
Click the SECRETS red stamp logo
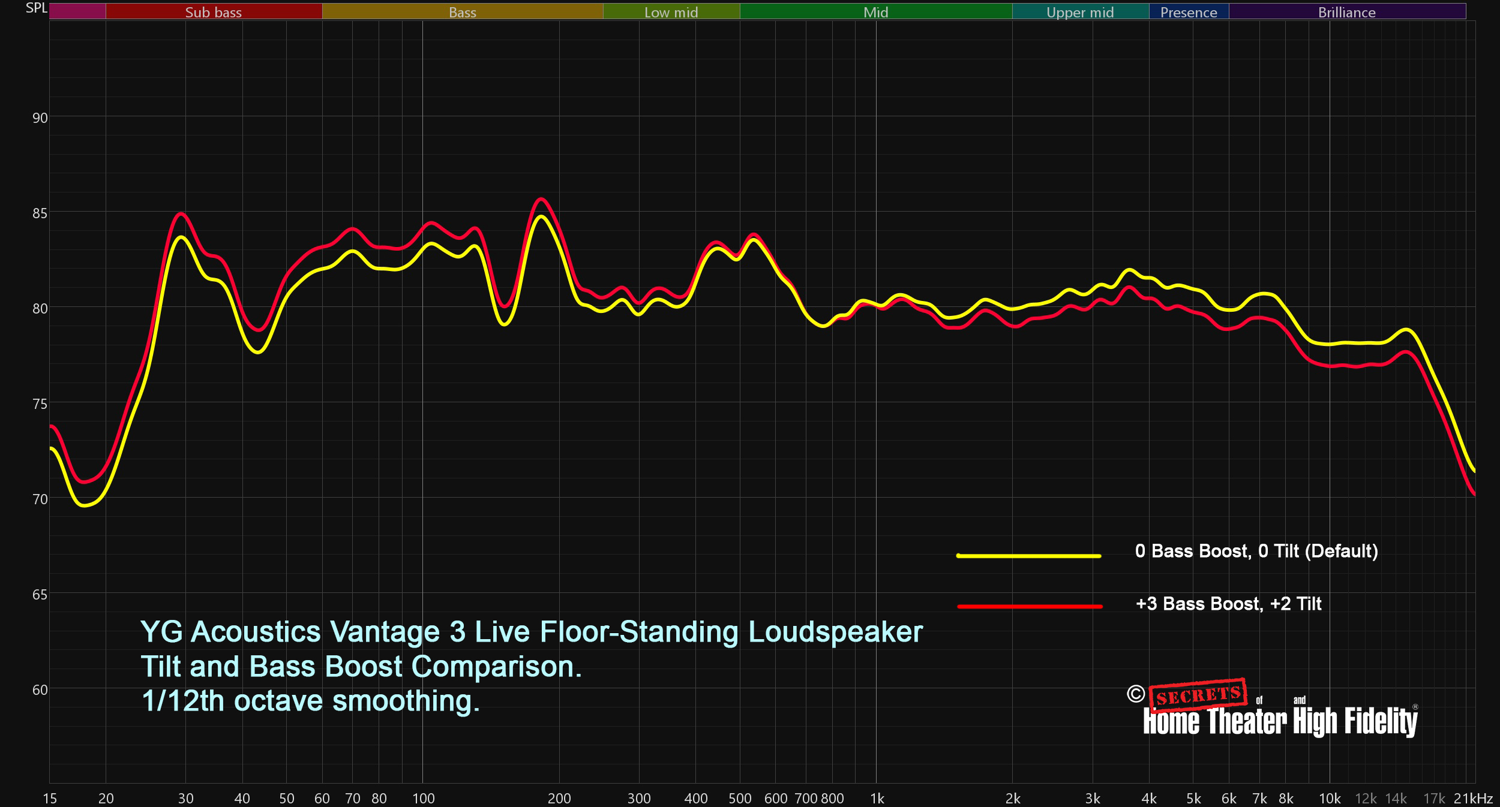coord(1198,695)
